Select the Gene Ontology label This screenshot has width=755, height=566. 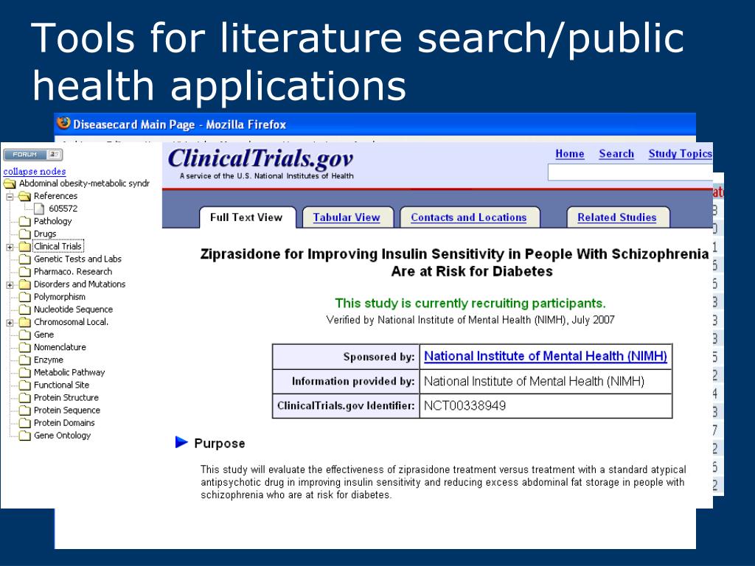click(62, 435)
